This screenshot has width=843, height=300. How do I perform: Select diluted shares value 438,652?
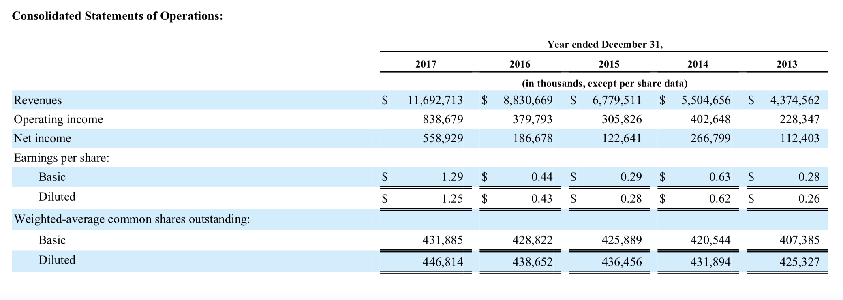[x=533, y=262]
